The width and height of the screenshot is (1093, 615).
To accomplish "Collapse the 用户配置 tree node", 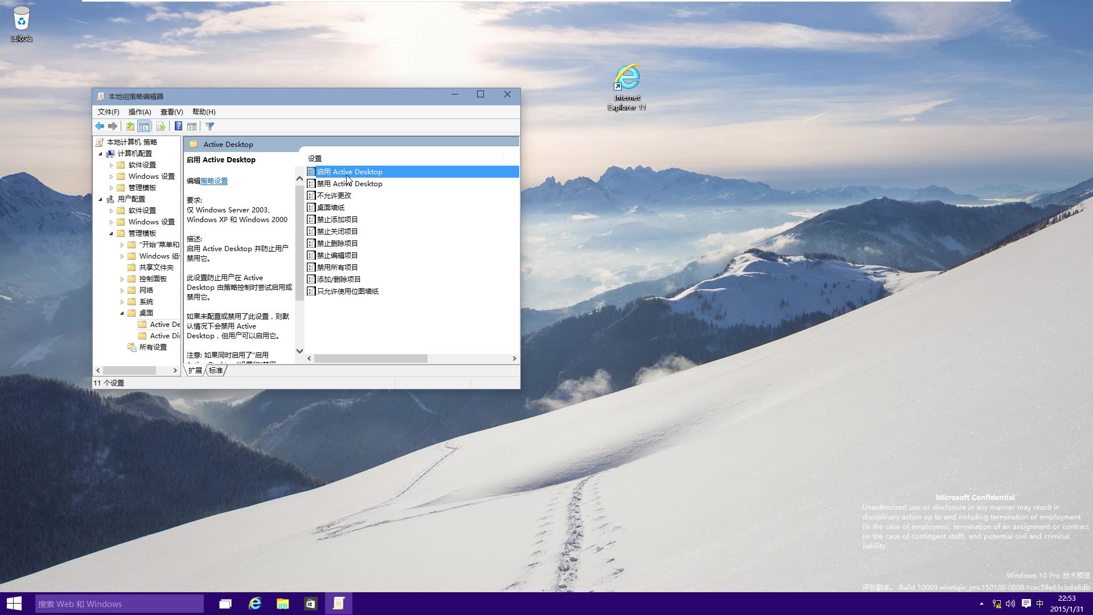I will pos(101,199).
